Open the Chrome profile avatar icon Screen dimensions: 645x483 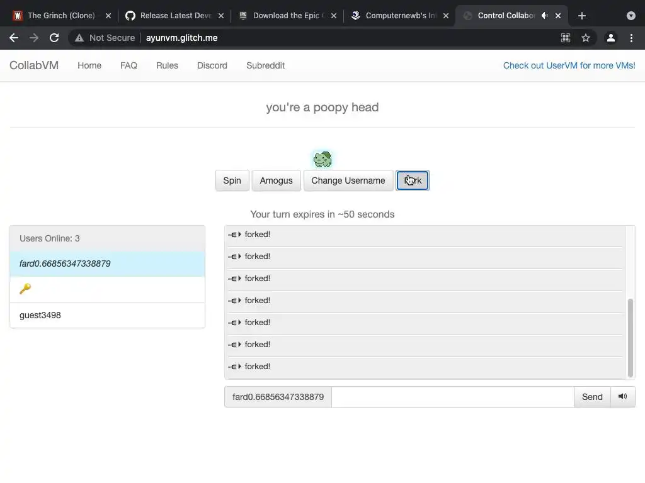(x=610, y=38)
